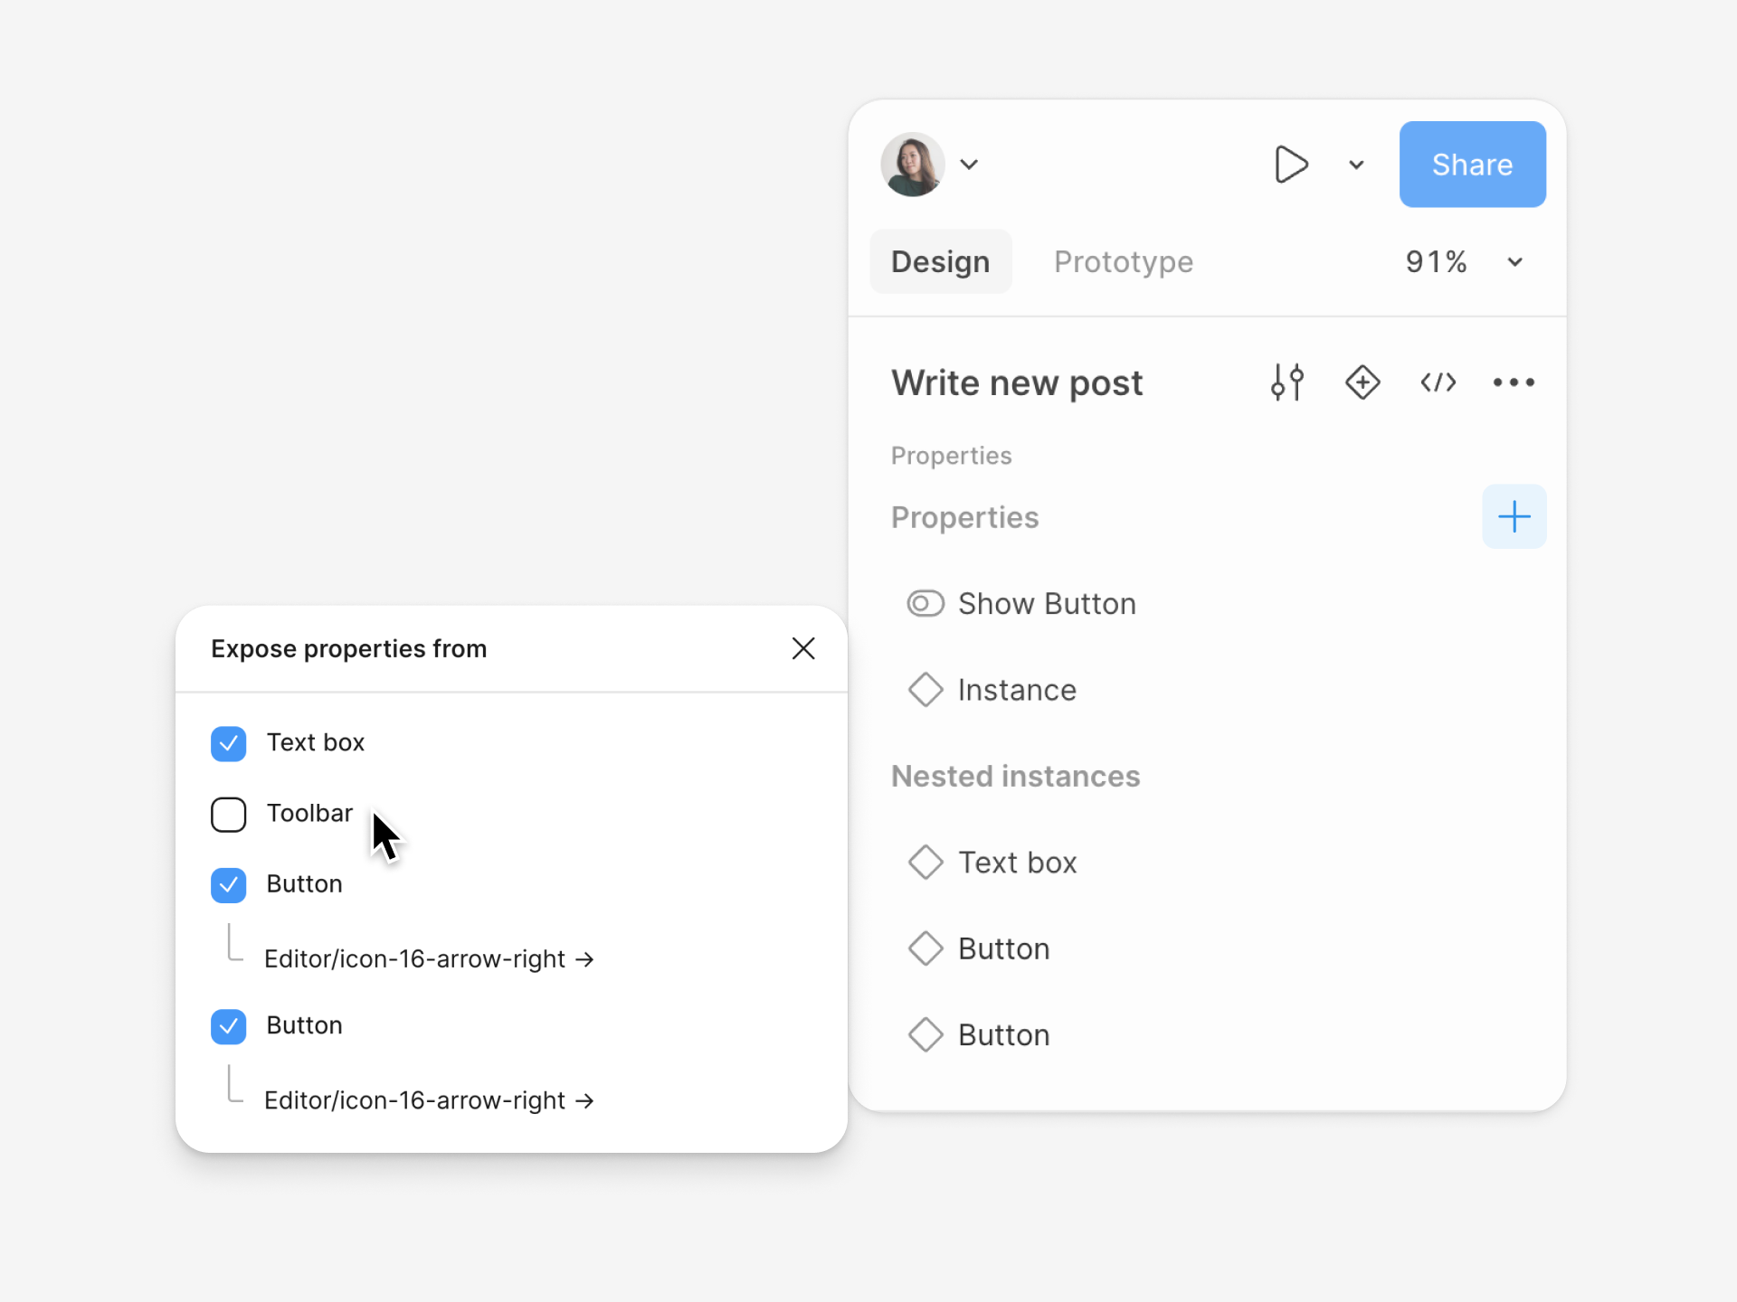1737x1302 pixels.
Task: Click the create component diamond icon
Action: (x=1362, y=382)
